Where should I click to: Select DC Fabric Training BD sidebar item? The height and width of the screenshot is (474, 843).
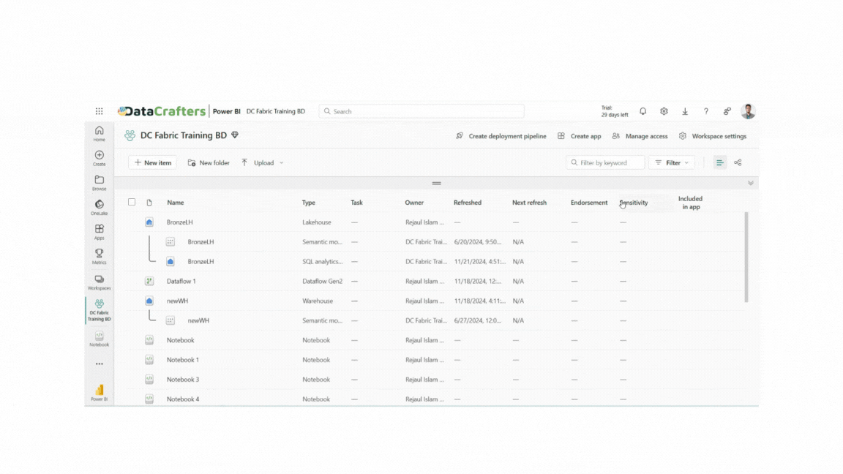100,311
